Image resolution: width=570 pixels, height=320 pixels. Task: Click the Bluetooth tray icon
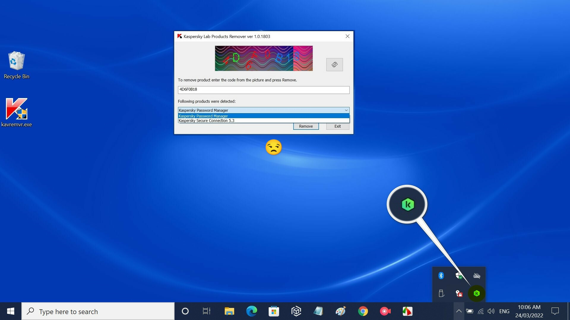pos(441,276)
